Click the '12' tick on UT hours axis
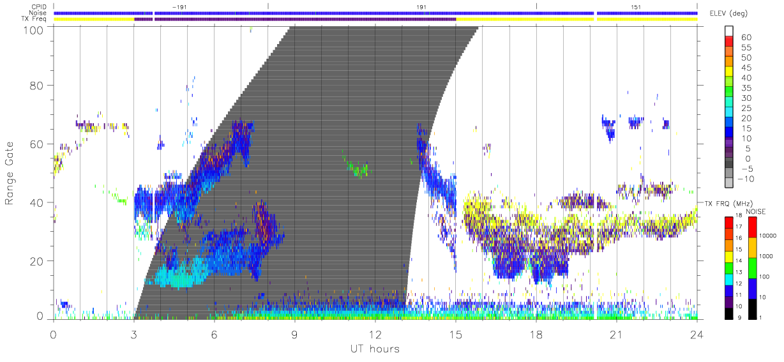Image resolution: width=784 pixels, height=362 pixels. 375,333
